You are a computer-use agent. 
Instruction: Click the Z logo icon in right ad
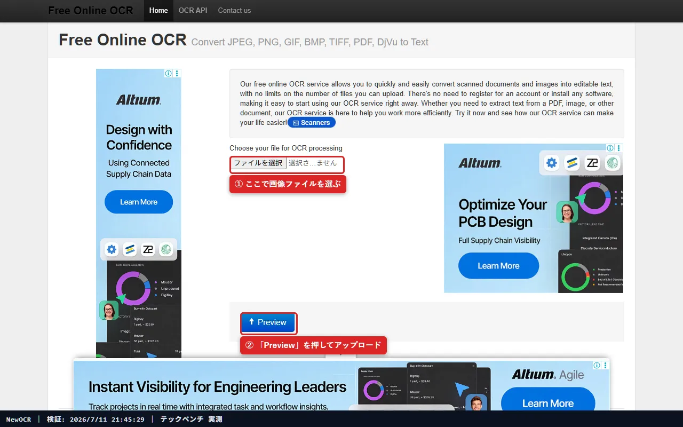coord(592,163)
